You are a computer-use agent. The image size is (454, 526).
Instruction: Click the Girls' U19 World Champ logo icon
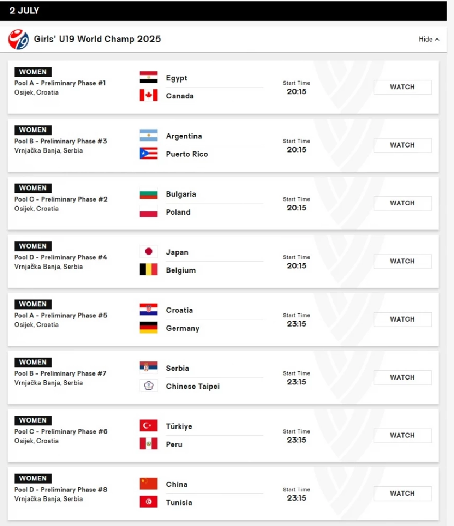18,39
